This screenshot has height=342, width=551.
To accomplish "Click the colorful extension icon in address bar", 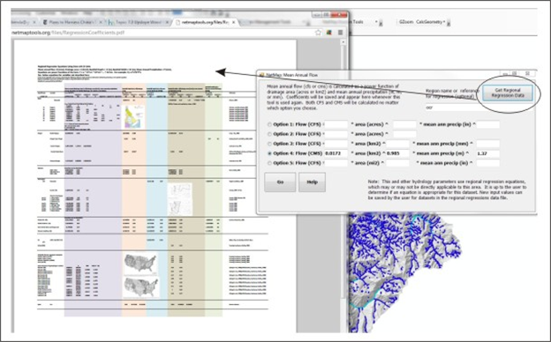I will pyautogui.click(x=329, y=33).
